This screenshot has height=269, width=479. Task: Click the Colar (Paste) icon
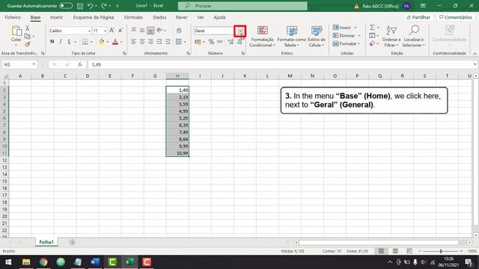16,31
